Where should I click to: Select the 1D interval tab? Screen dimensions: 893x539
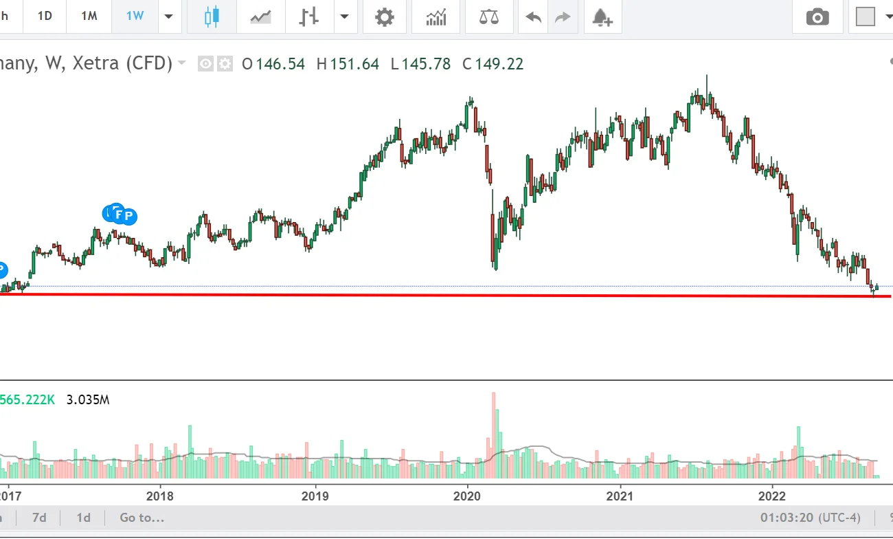[45, 16]
